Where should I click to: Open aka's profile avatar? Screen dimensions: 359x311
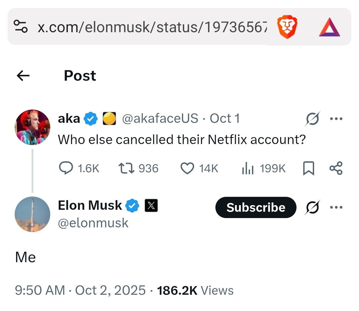32,127
